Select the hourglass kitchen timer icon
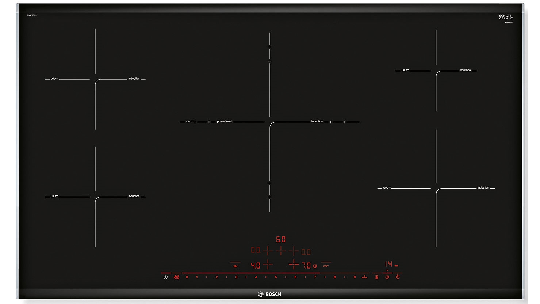Screen dimensions: 540x304 click(377, 277)
